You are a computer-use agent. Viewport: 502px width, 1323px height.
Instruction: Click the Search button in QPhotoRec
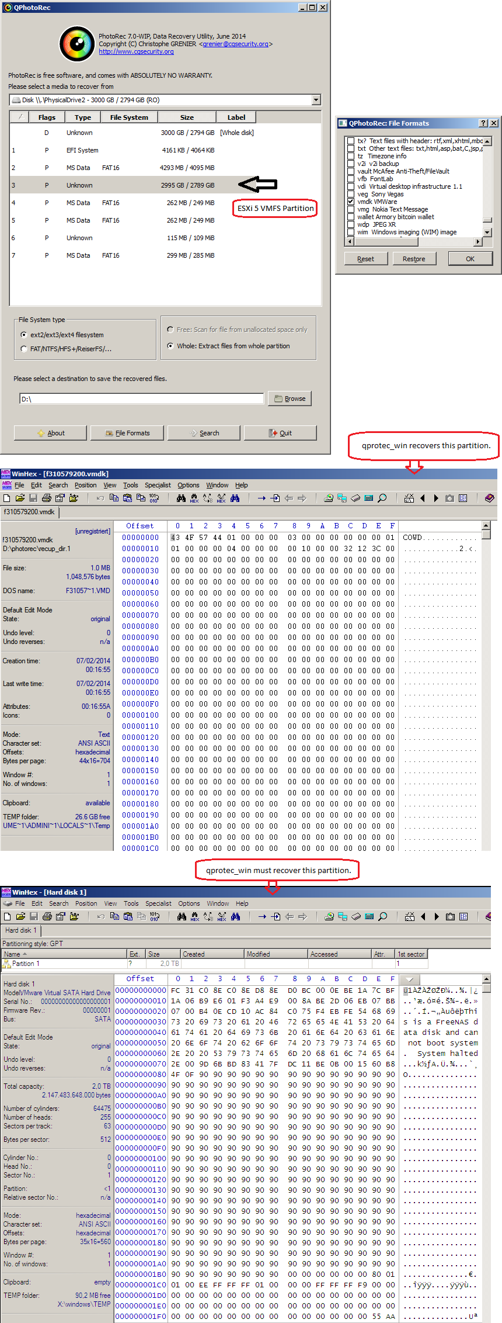click(204, 433)
